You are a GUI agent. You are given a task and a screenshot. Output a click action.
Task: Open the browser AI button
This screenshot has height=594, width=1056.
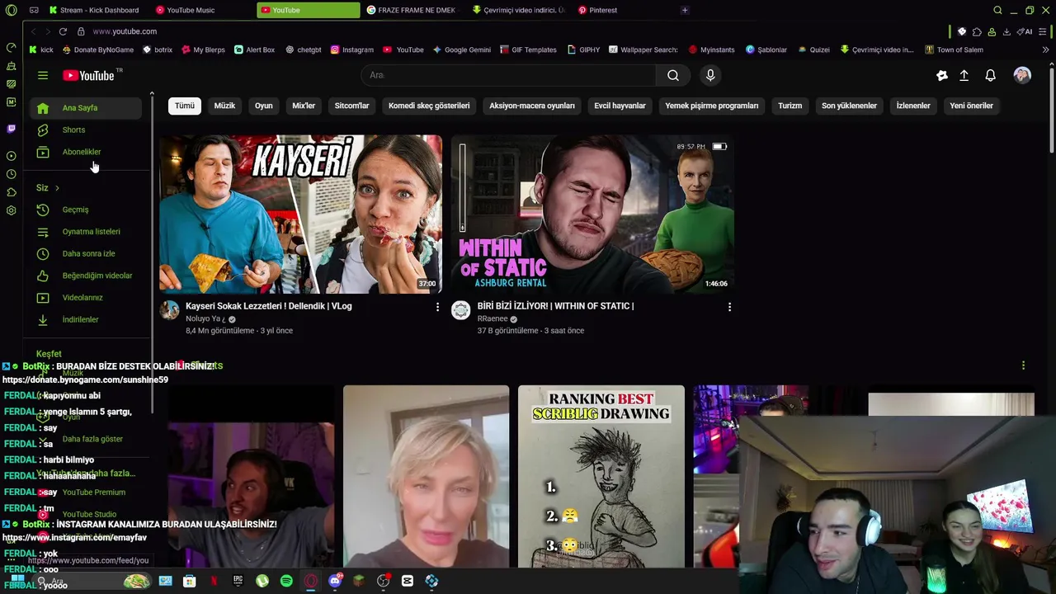tap(1024, 31)
